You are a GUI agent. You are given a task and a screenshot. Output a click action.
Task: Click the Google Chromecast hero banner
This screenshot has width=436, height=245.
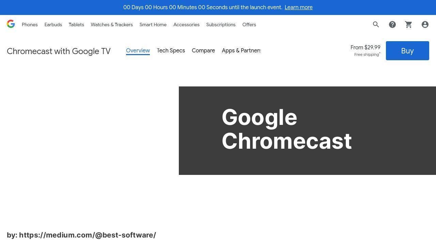[x=307, y=131]
